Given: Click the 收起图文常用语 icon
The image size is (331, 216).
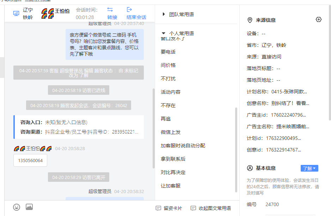Looking at the screenshot, I should [x=193, y=208].
